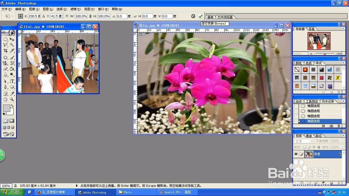Swap foreground and background colors arrow

pyautogui.click(x=12, y=106)
